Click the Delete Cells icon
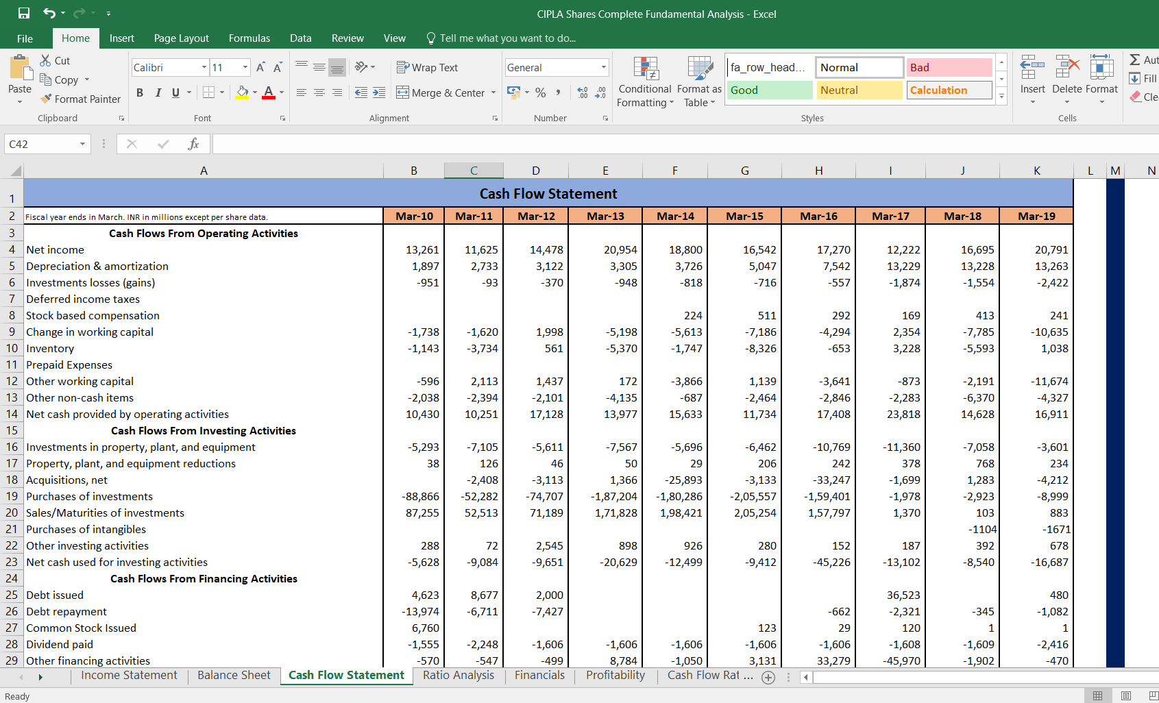 pyautogui.click(x=1067, y=68)
